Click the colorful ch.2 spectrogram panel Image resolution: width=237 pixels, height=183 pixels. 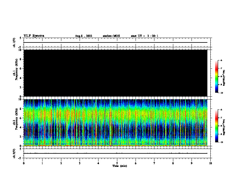click(116, 123)
